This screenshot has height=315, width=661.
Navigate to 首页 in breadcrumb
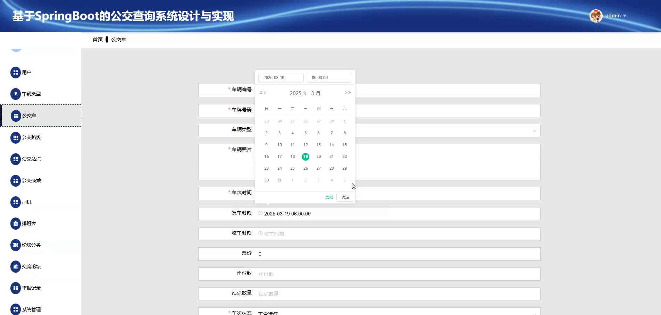coord(98,40)
